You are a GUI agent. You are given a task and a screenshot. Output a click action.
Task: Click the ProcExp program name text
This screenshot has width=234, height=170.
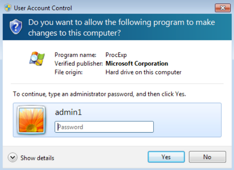coord(116,55)
